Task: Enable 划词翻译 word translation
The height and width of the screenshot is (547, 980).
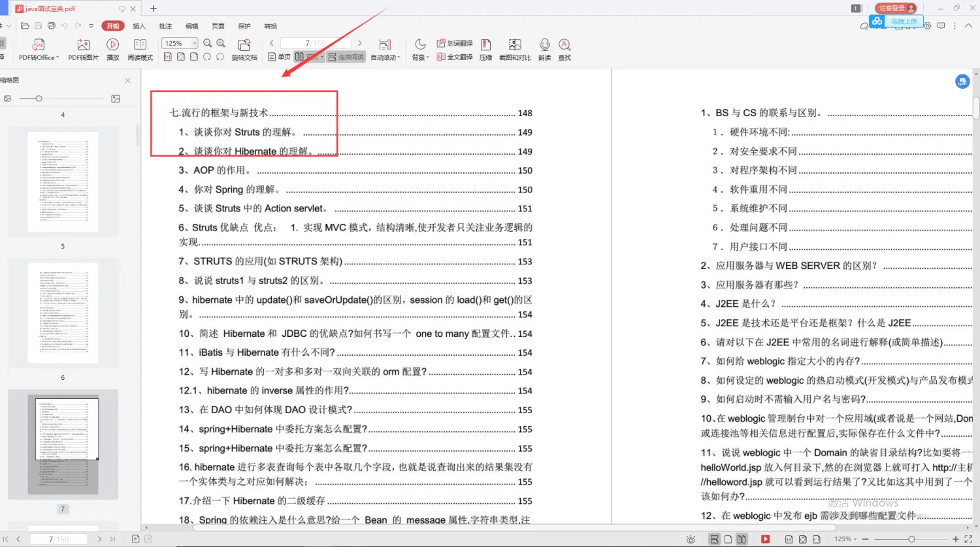Action: [453, 42]
